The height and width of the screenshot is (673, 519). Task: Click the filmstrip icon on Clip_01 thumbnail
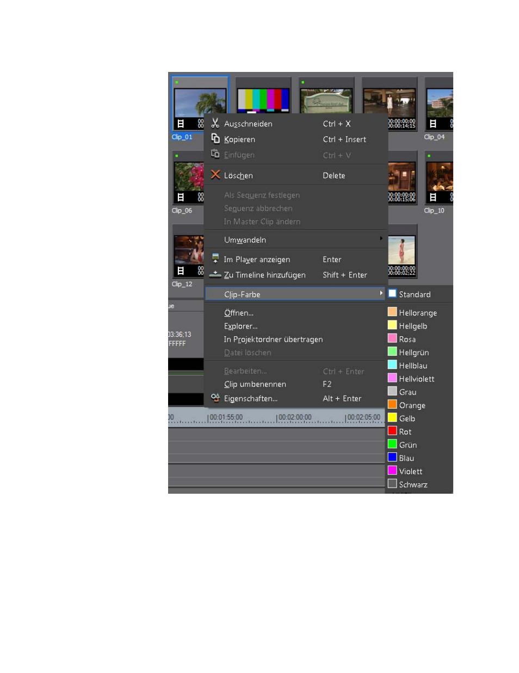[x=181, y=124]
